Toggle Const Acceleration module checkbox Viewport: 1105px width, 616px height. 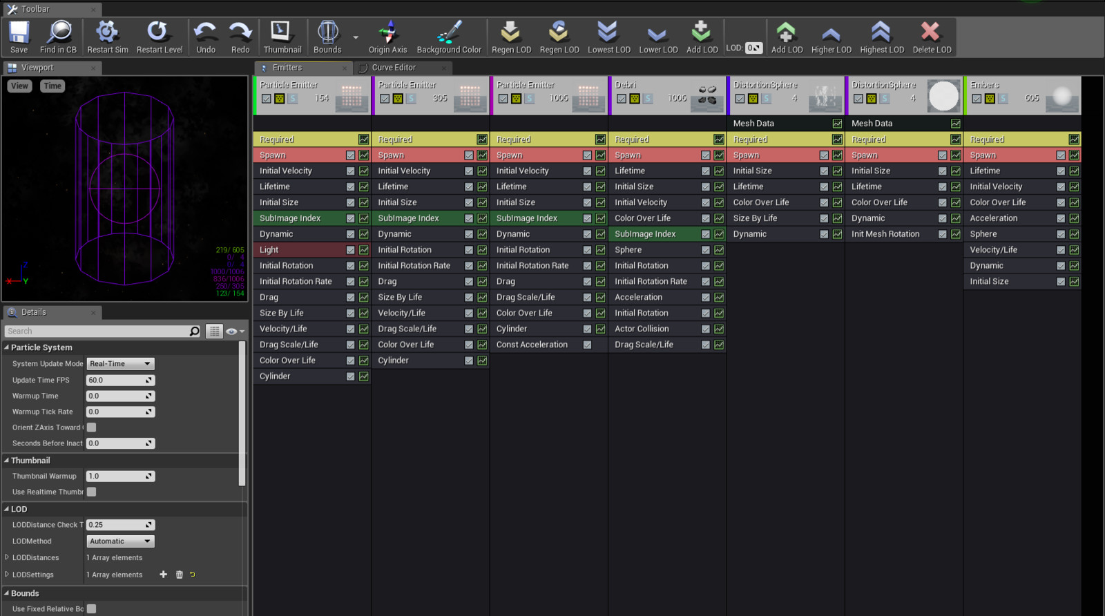pos(587,345)
